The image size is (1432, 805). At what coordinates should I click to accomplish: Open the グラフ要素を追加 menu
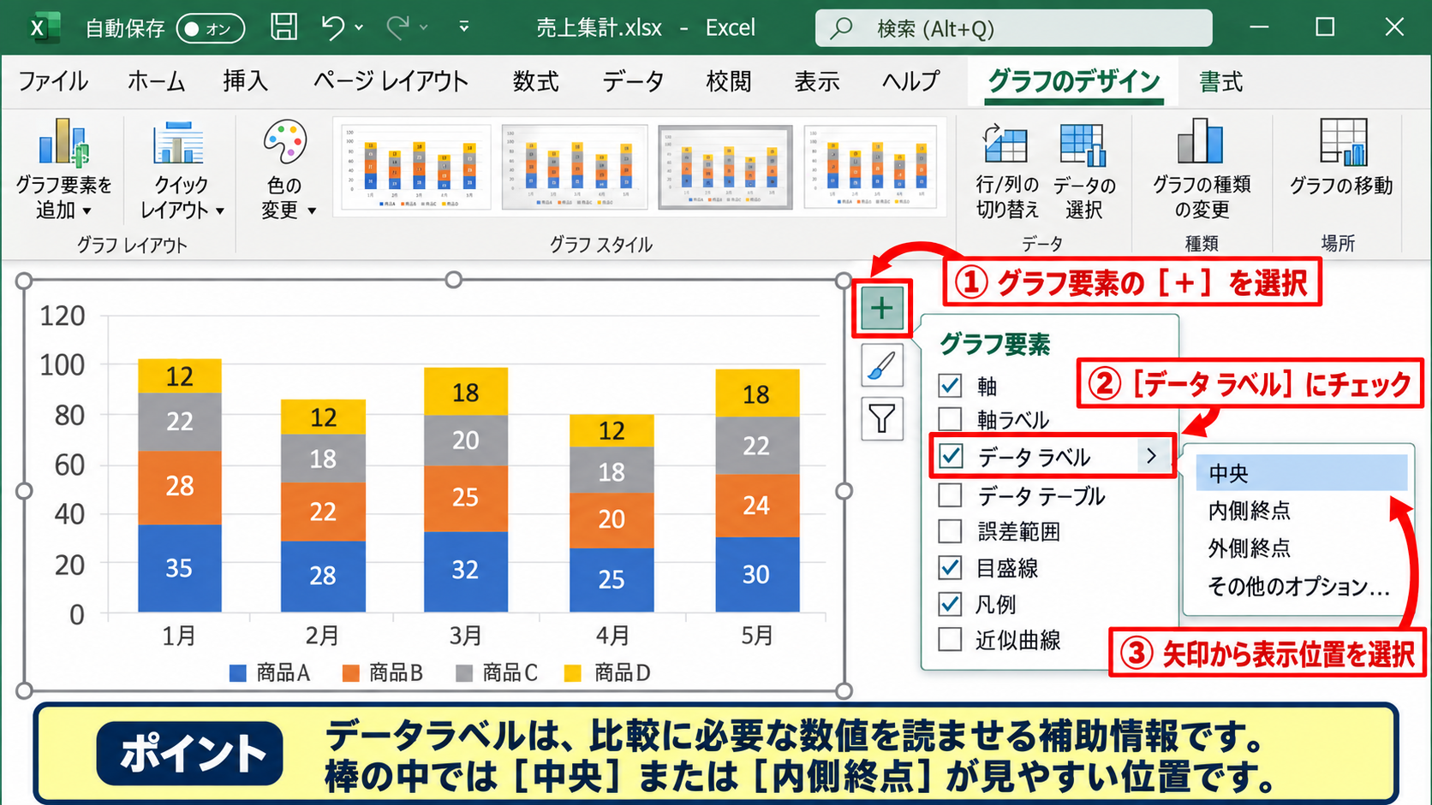click(x=64, y=169)
